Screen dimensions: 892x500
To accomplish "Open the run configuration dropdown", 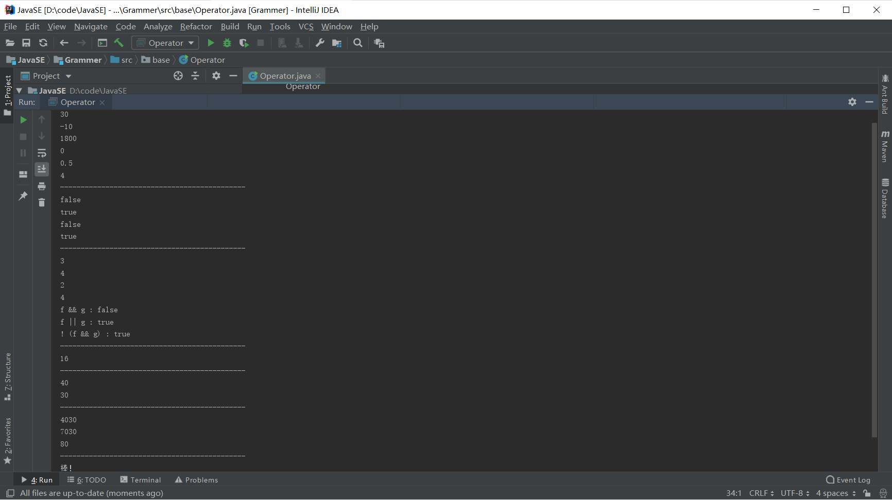I will point(165,43).
